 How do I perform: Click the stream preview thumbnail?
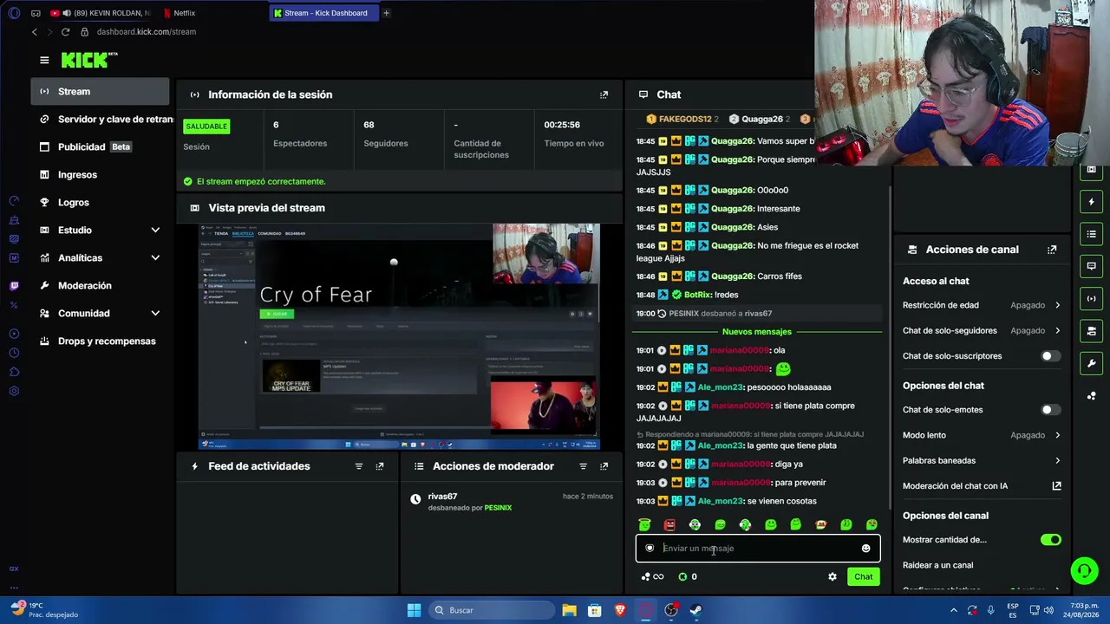click(399, 336)
